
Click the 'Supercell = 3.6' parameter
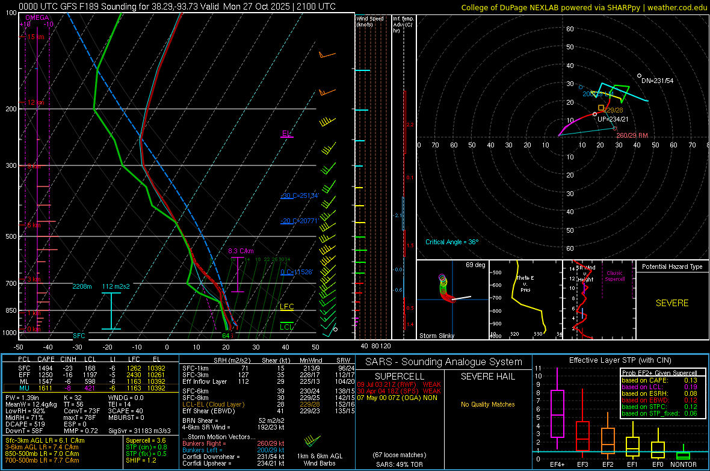[x=146, y=441]
